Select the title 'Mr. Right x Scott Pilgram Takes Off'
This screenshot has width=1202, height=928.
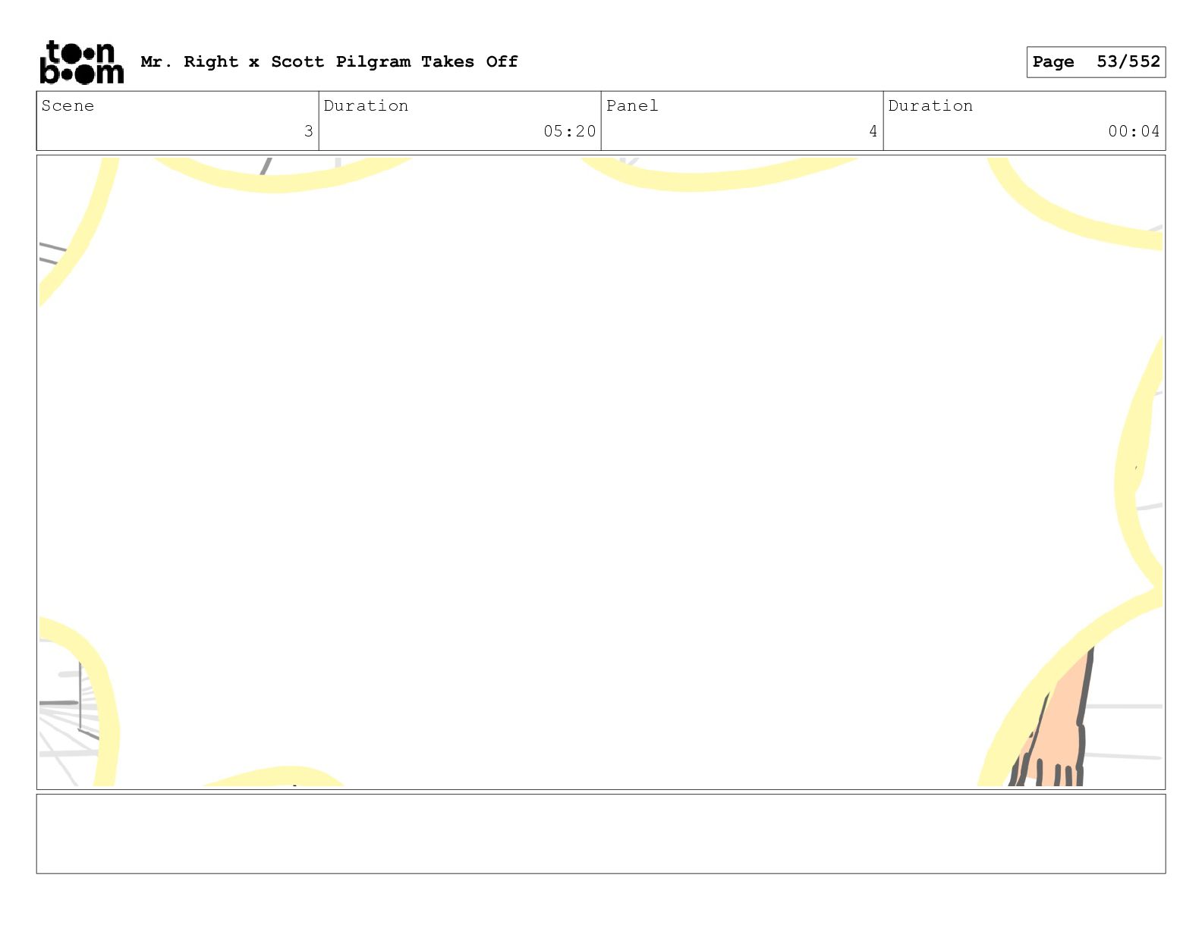click(x=329, y=61)
